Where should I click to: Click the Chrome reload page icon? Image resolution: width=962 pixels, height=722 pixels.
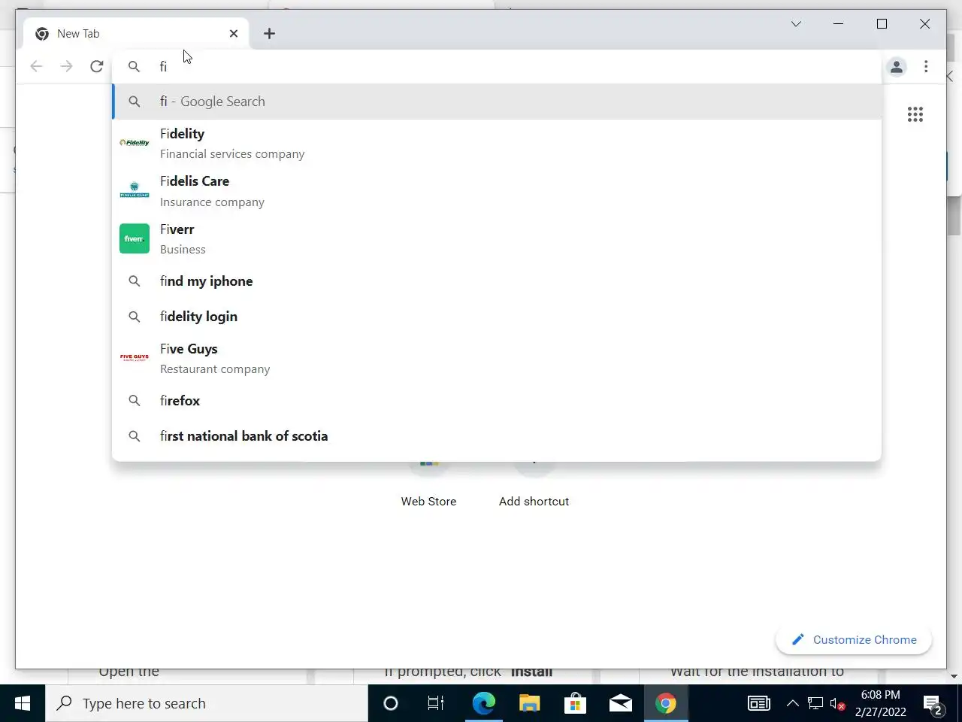coord(96,66)
